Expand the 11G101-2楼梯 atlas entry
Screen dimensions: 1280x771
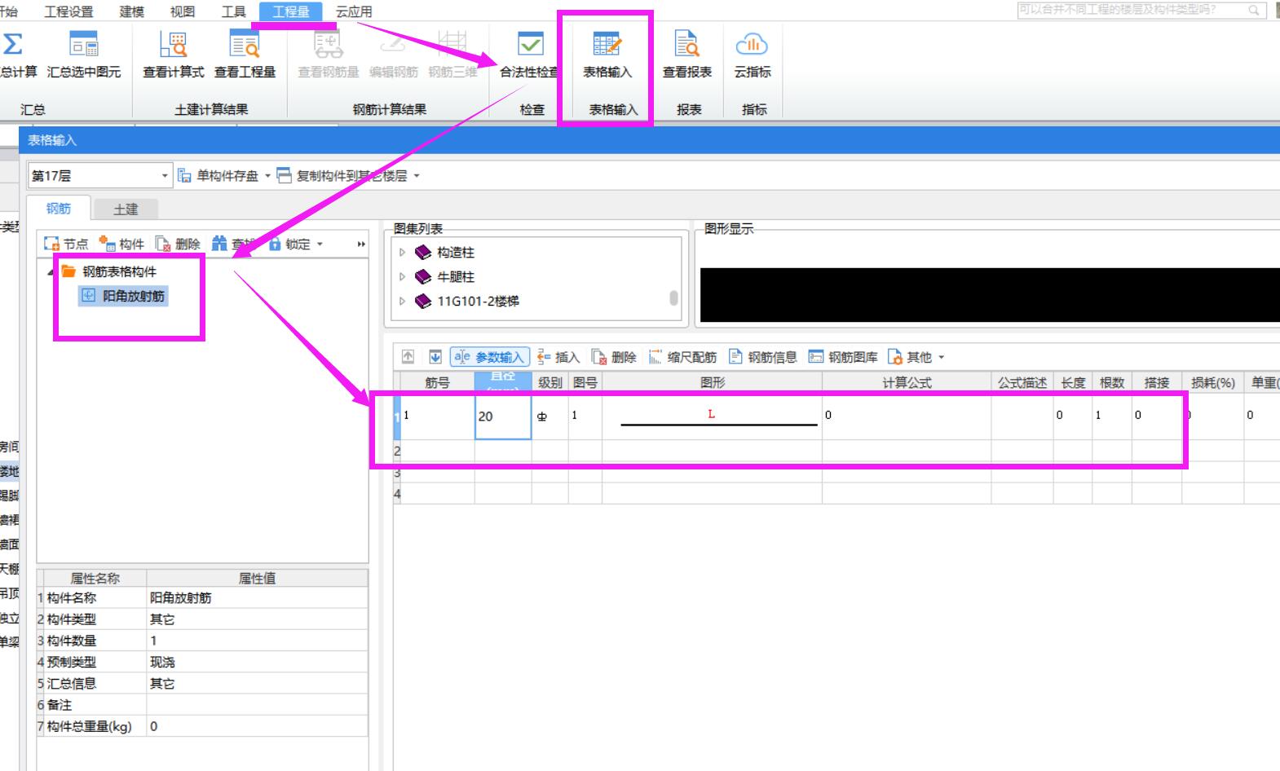tap(402, 302)
